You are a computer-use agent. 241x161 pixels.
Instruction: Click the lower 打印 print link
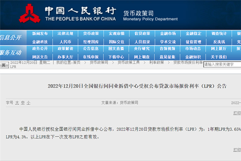click(237, 150)
